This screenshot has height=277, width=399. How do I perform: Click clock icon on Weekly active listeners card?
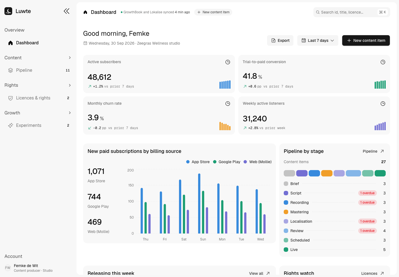[x=383, y=104]
